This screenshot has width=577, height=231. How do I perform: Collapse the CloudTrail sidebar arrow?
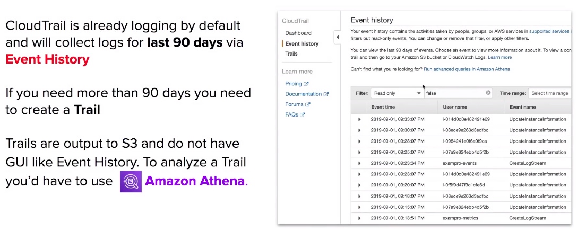point(338,37)
